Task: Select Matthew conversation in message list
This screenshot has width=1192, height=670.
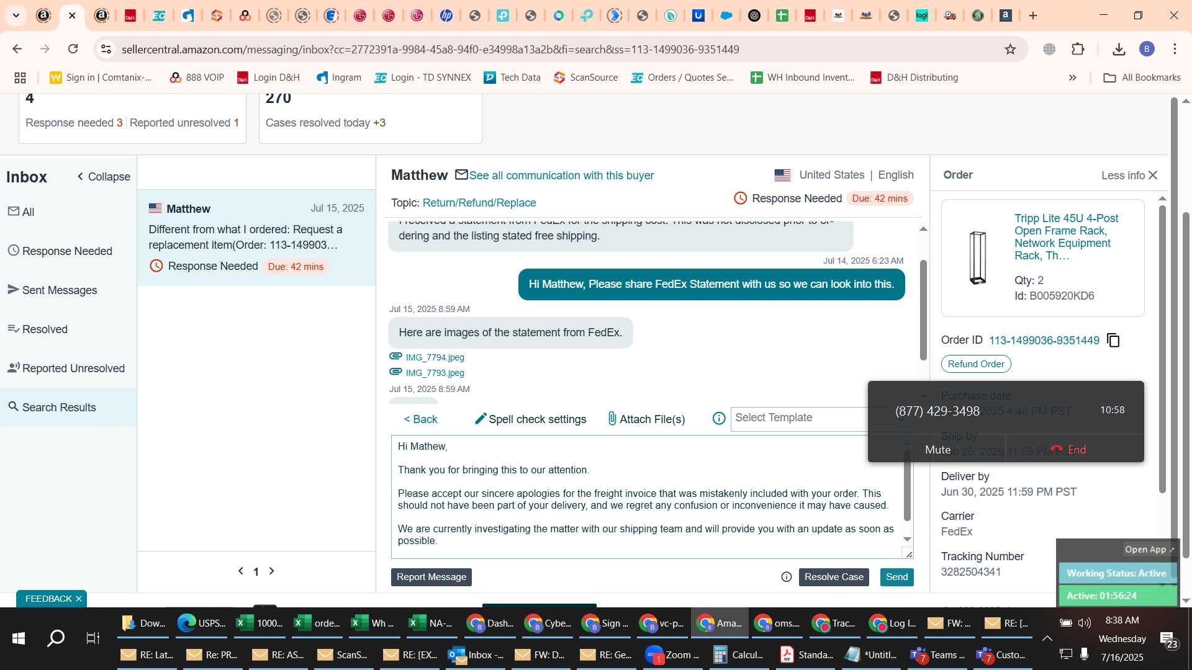Action: (256, 238)
